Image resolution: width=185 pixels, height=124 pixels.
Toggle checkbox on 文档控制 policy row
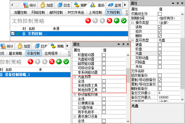pyautogui.click(x=13, y=34)
